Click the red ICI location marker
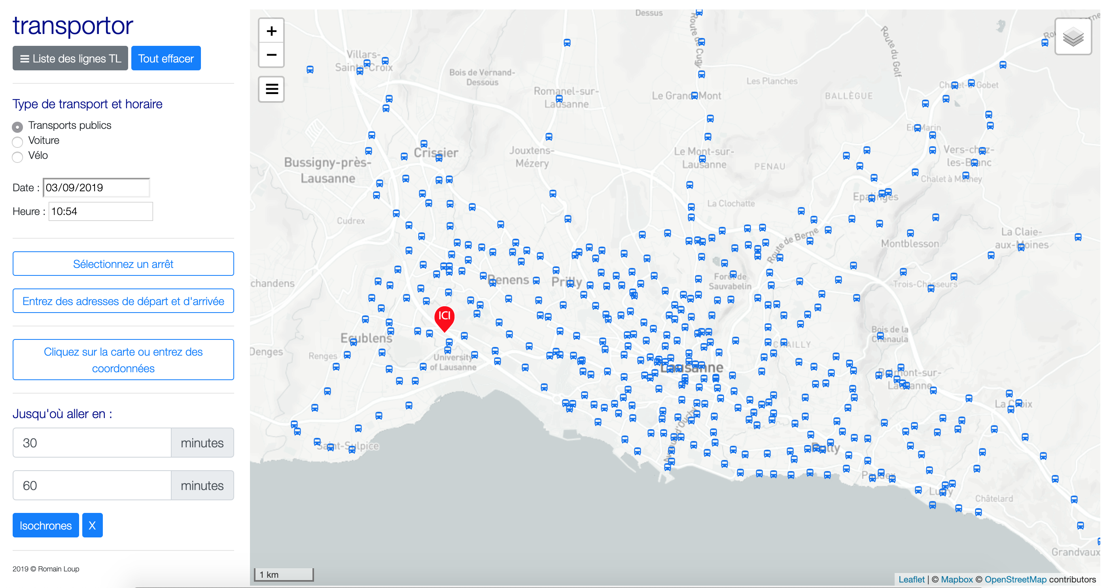 pos(444,317)
